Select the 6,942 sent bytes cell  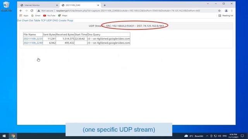pos(49,43)
